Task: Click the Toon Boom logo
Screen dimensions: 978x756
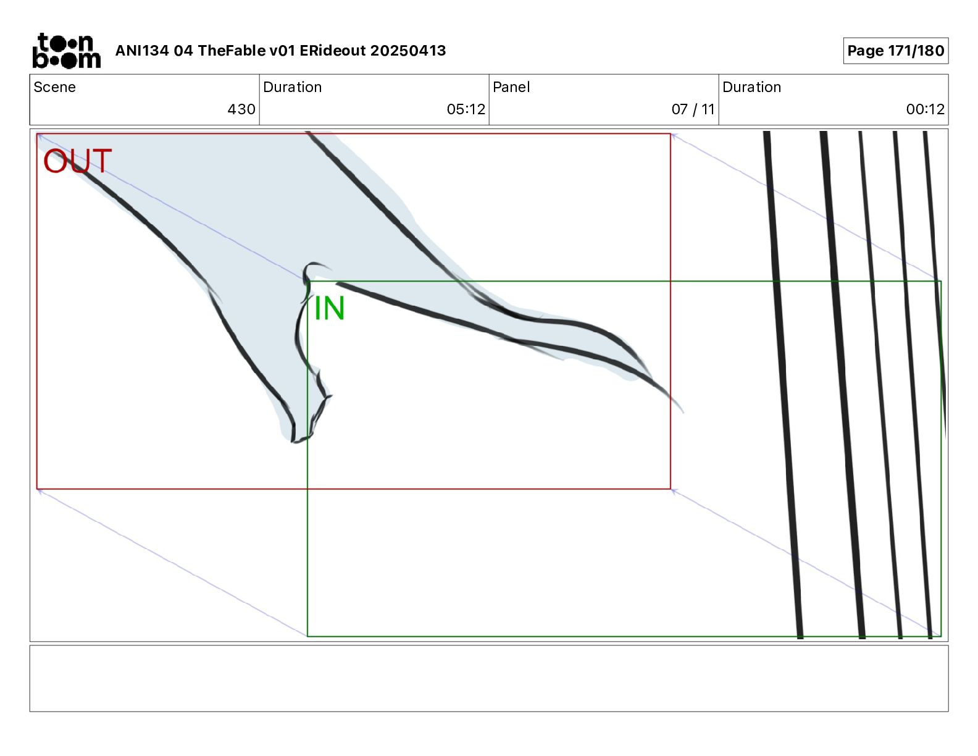Action: [x=66, y=51]
